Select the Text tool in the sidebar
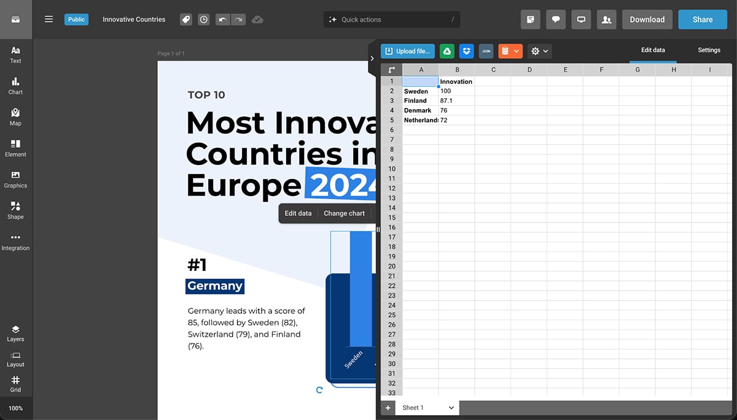The height and width of the screenshot is (420, 737). tap(15, 54)
